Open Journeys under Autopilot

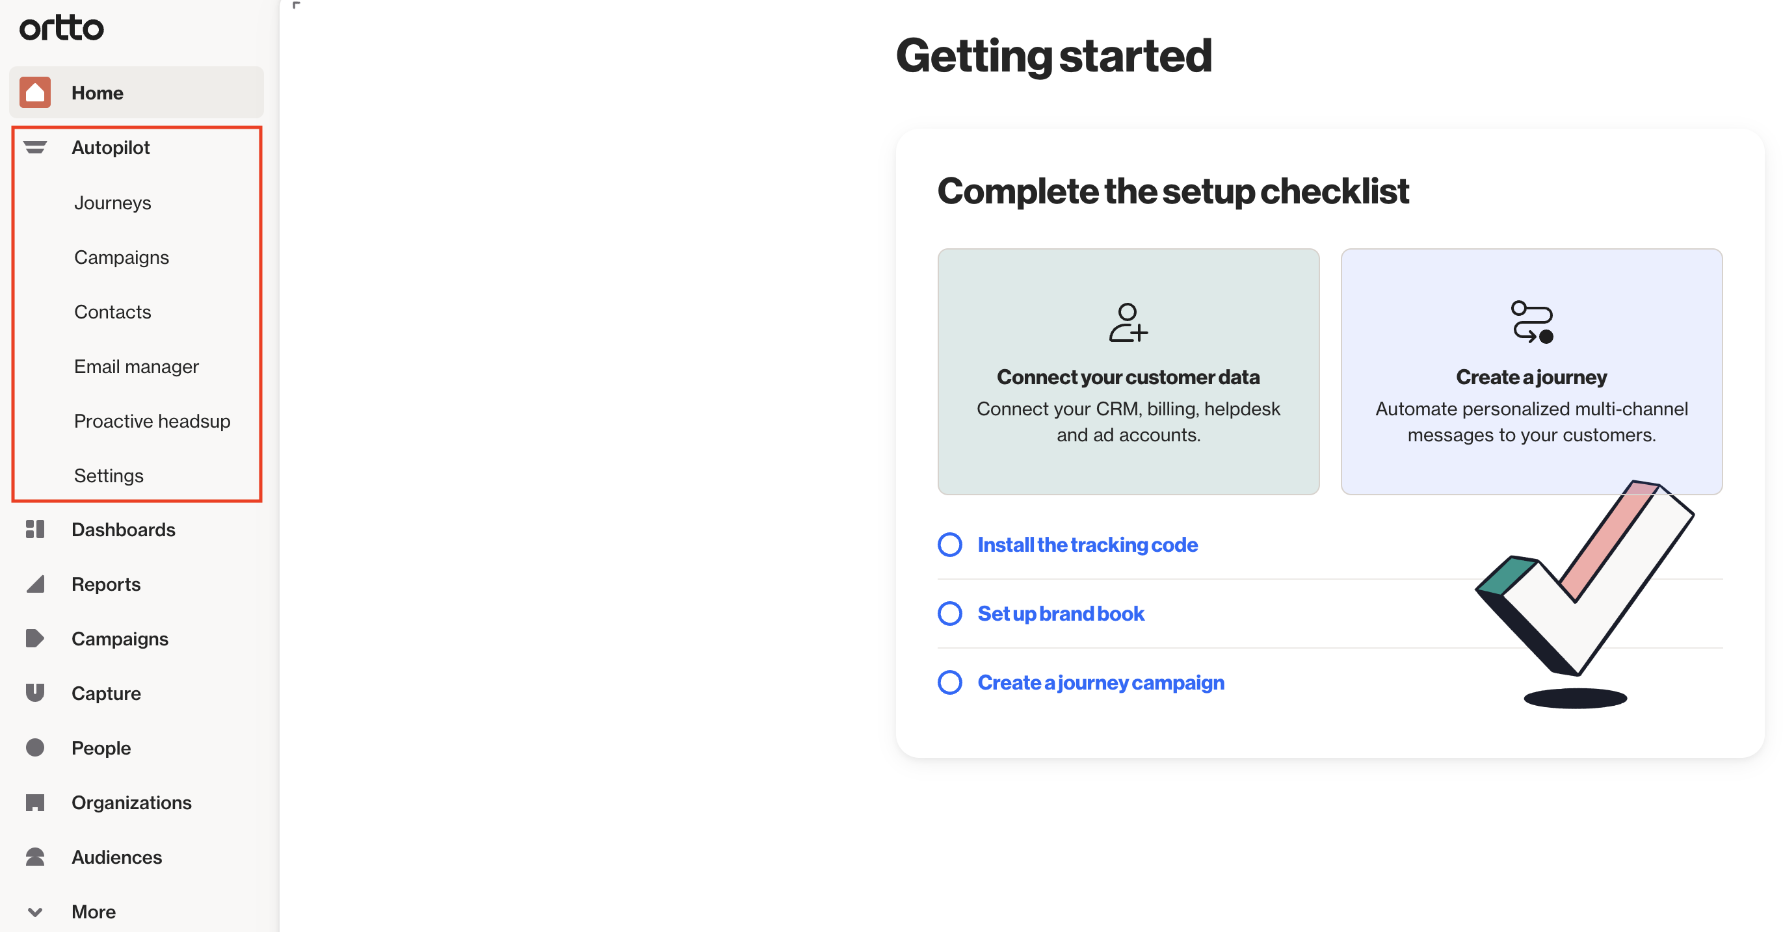tap(112, 203)
